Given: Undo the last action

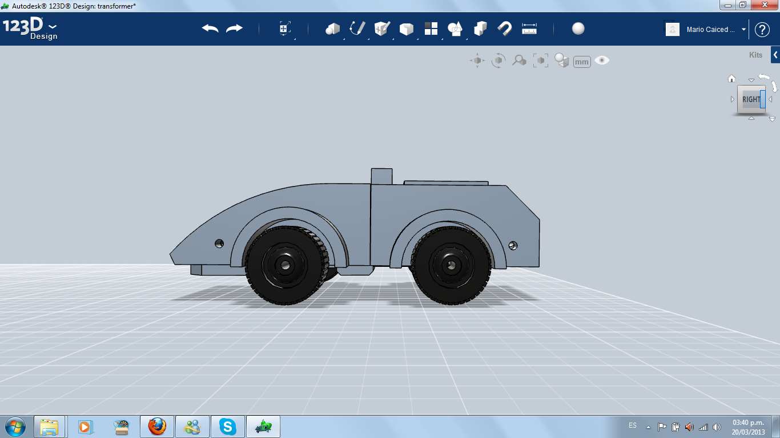Looking at the screenshot, I should [210, 29].
